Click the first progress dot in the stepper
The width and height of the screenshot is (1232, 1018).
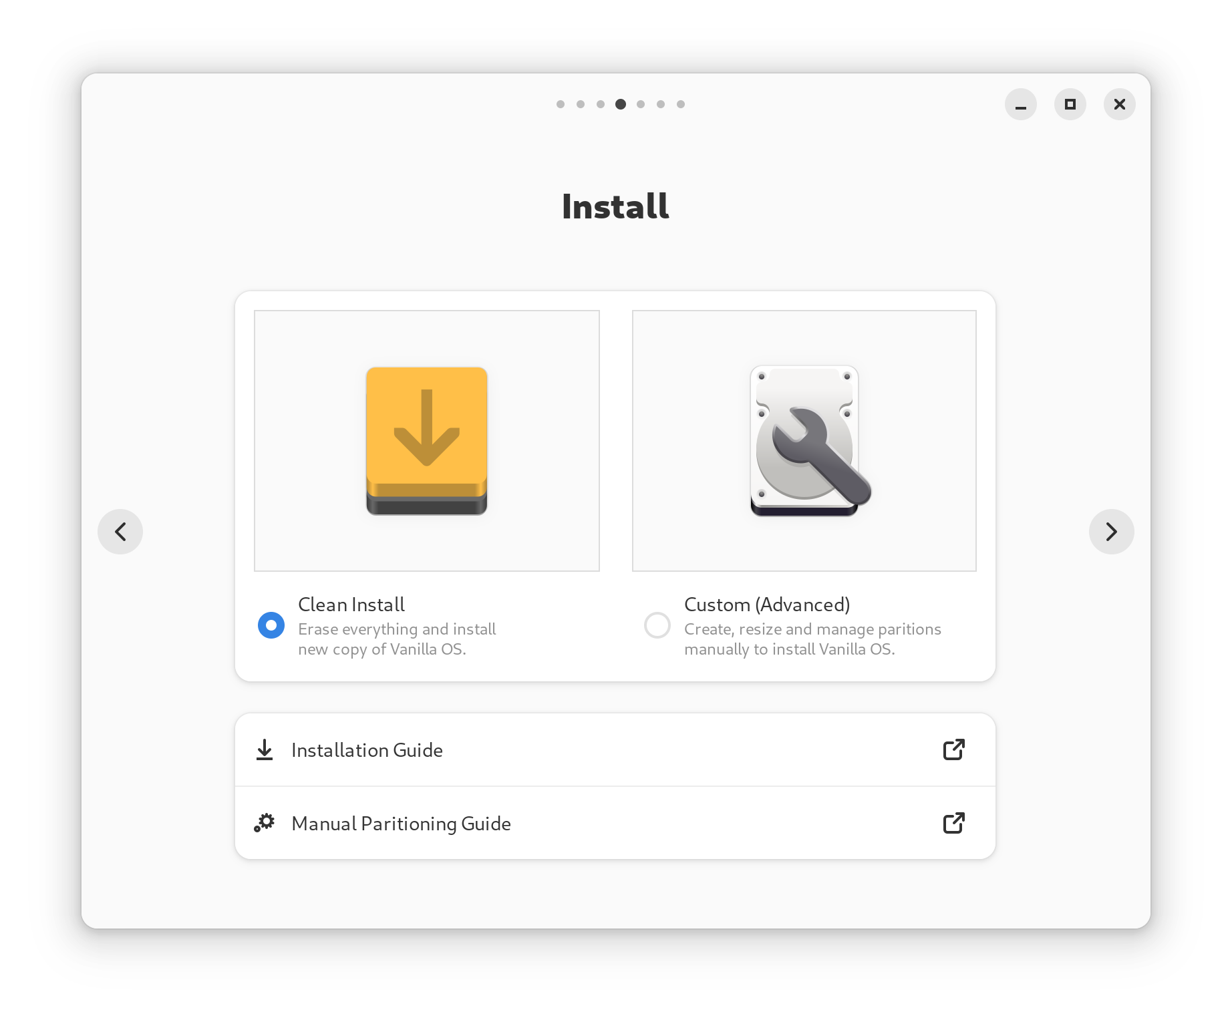click(561, 104)
